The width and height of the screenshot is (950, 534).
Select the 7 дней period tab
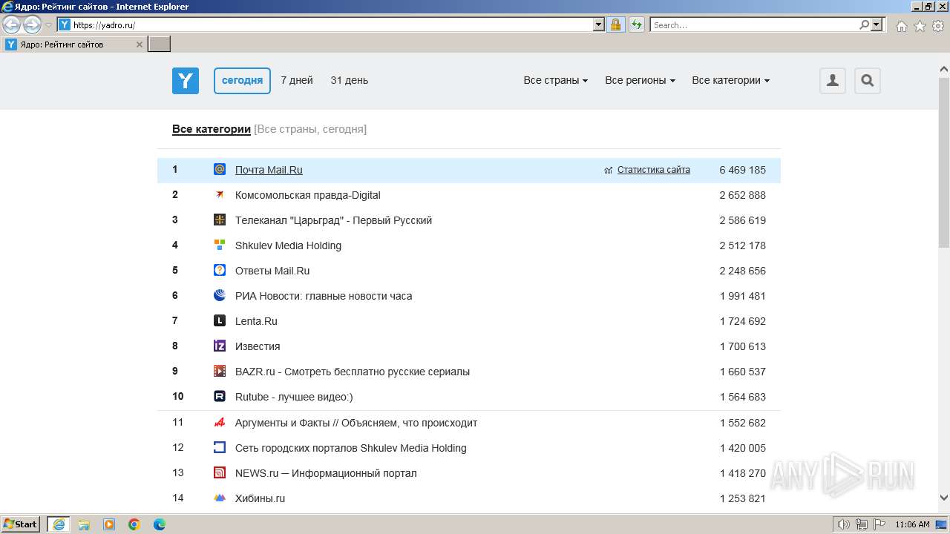[x=297, y=80]
